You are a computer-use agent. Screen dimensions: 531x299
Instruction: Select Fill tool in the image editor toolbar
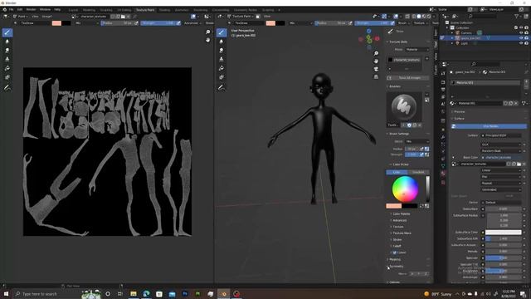(7, 68)
